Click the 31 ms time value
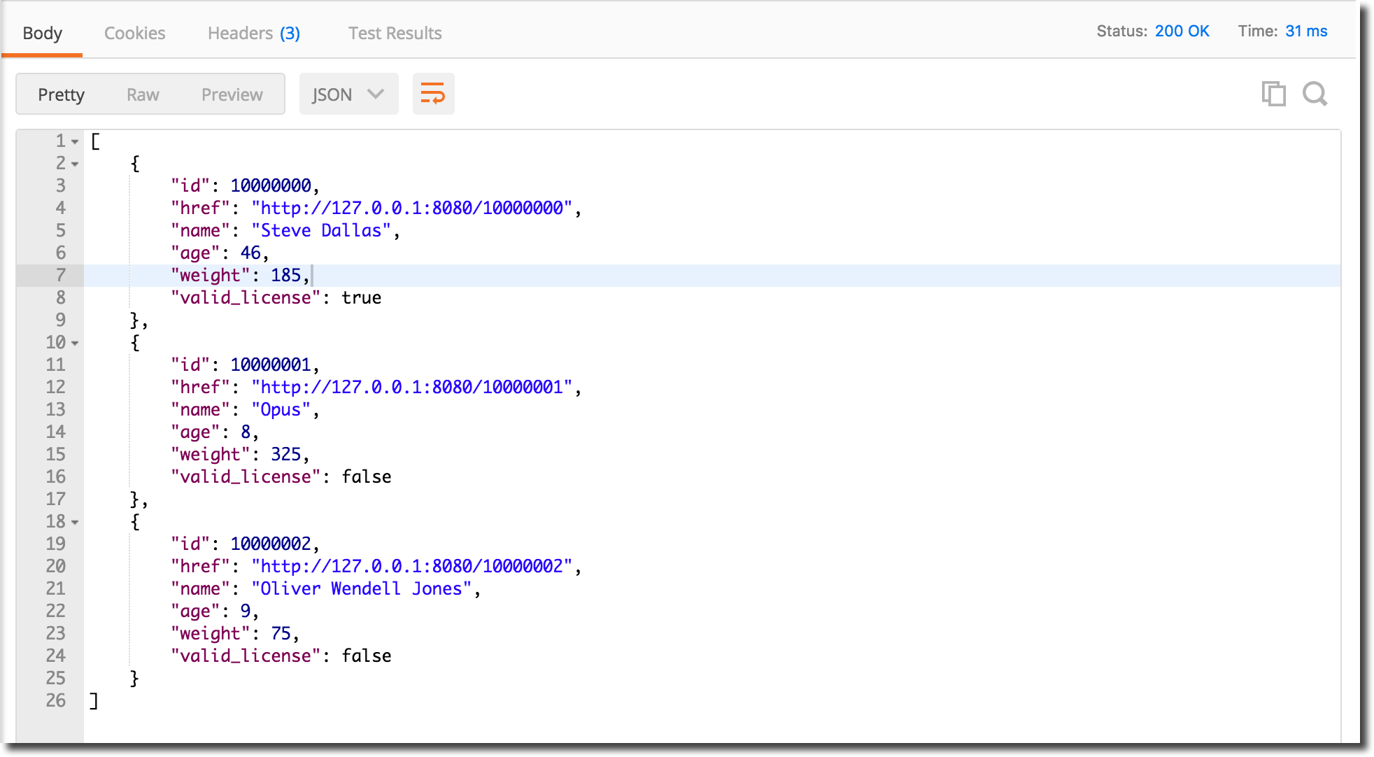The width and height of the screenshot is (1374, 757). (1306, 31)
